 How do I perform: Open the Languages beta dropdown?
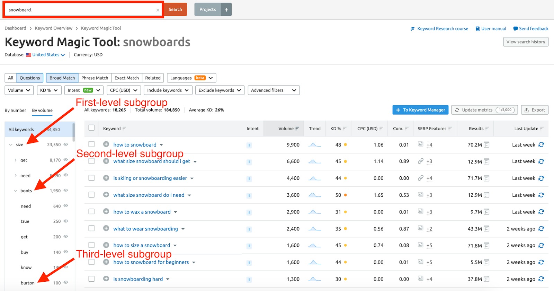click(x=191, y=78)
